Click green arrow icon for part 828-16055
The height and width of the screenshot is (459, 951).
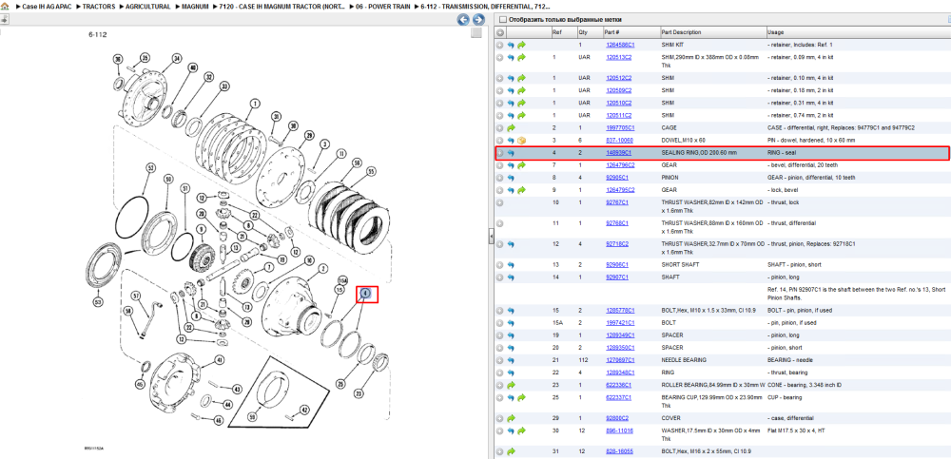coord(511,451)
